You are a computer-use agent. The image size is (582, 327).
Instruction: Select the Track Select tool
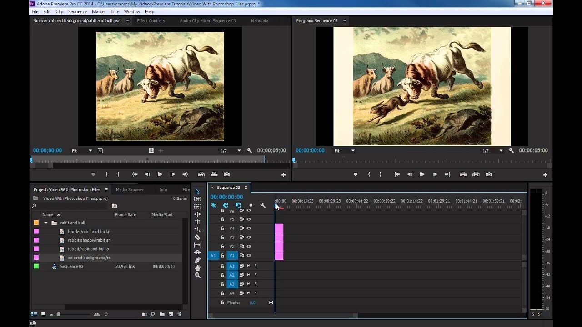tap(197, 199)
